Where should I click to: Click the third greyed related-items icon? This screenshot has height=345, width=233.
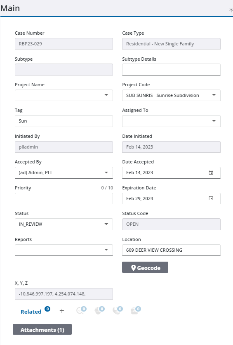118,310
